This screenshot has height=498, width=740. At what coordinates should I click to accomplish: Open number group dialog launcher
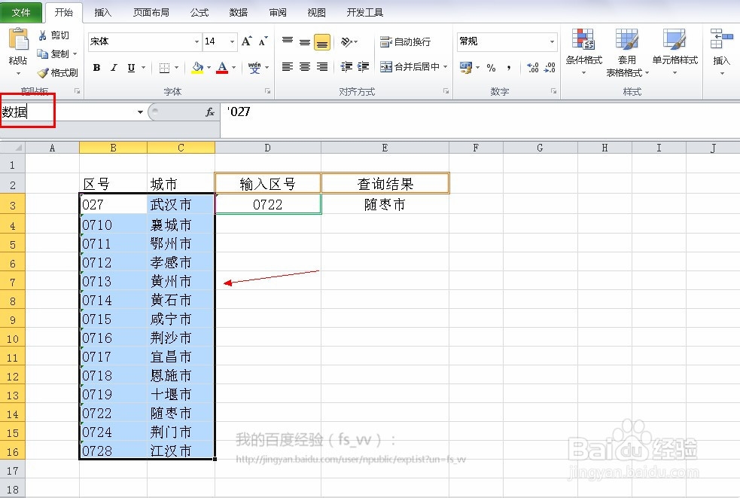click(553, 90)
